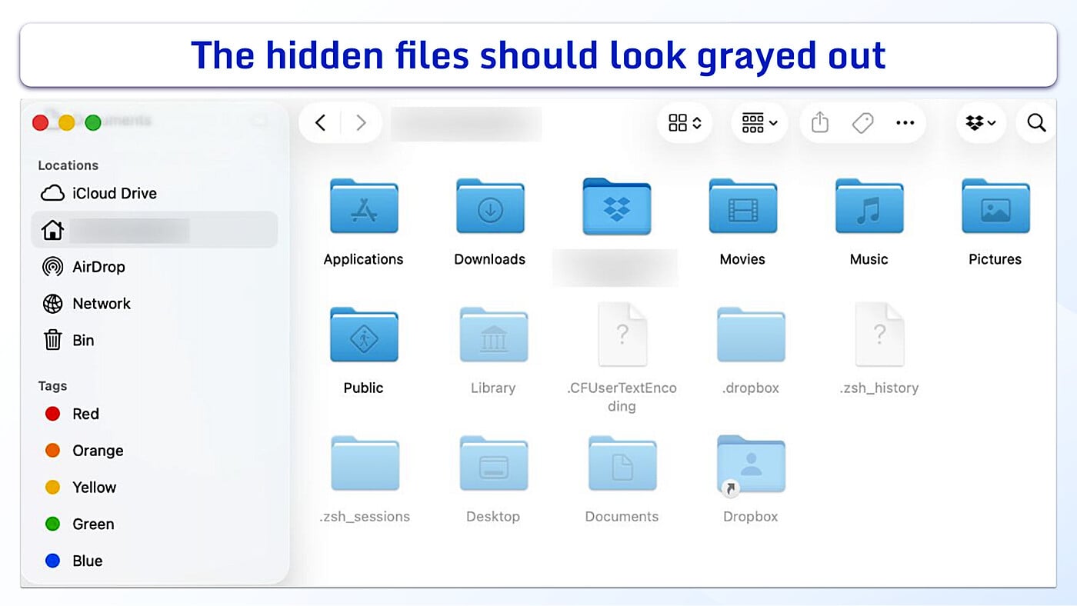The height and width of the screenshot is (606, 1077).
Task: Select the Downloads folder icon
Action: click(490, 206)
